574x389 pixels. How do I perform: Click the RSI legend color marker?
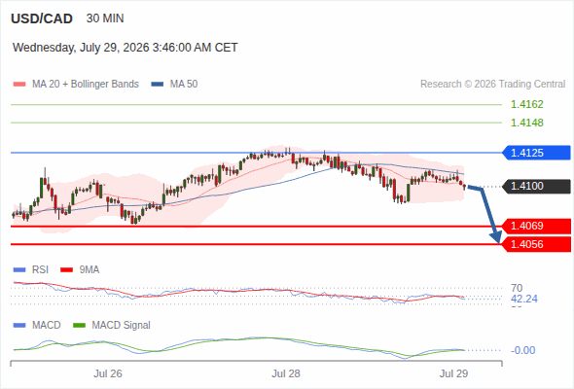19,270
